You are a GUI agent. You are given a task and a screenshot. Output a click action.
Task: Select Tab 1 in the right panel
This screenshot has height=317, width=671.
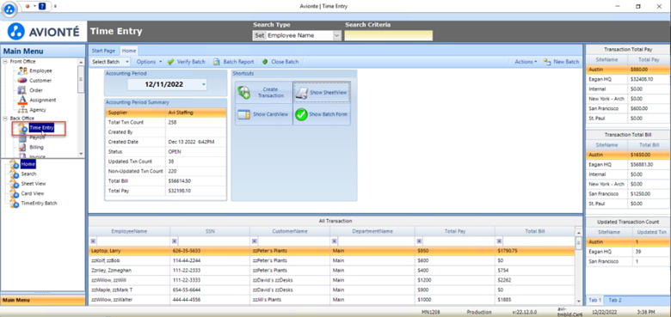click(x=594, y=300)
